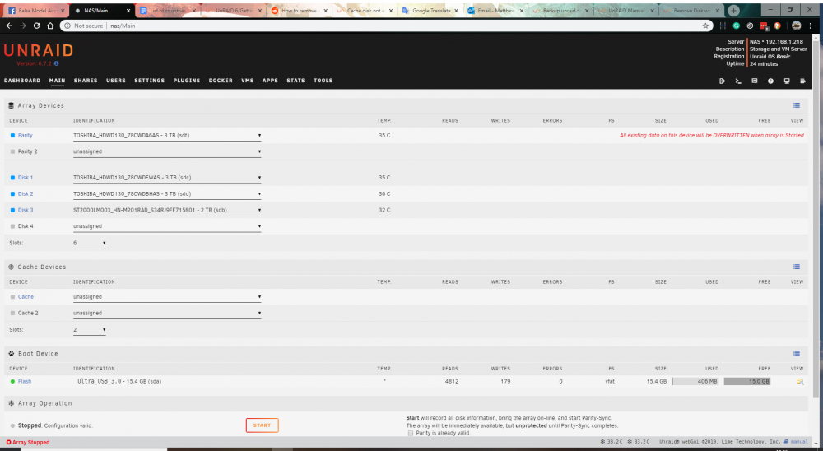Screen dimensions: 823x451
Task: Open the Disk 4 unassigned dropdown
Action: 167,226
